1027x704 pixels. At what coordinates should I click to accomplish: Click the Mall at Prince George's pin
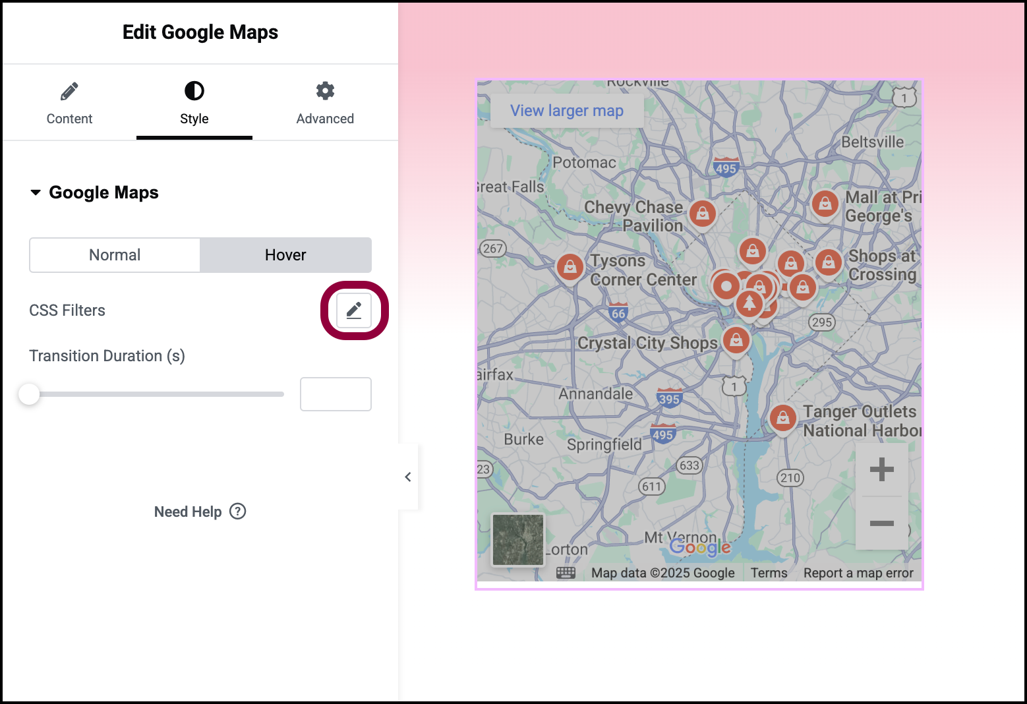[x=825, y=206]
